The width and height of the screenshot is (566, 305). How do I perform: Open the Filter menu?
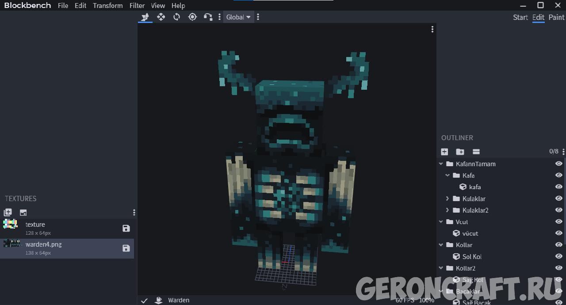[x=137, y=6]
